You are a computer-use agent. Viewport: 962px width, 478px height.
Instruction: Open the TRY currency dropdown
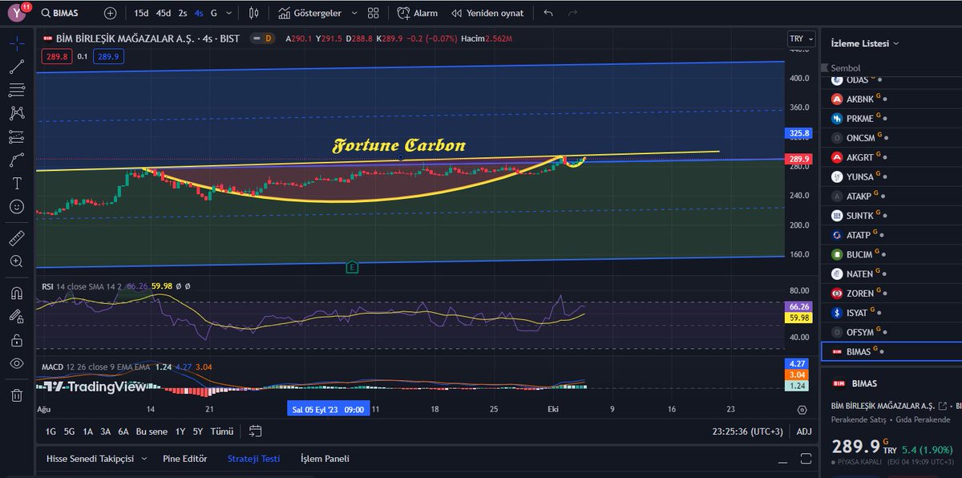801,38
